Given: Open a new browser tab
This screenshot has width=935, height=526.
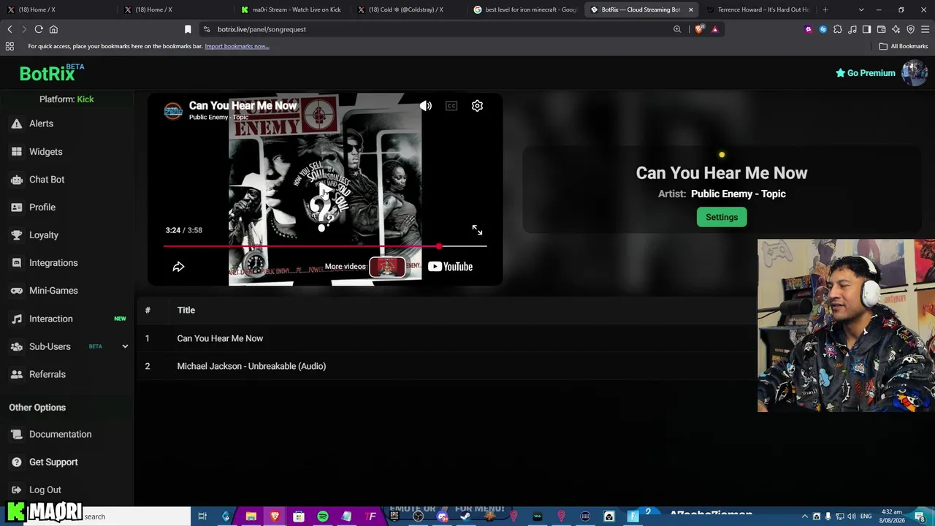Looking at the screenshot, I should tap(825, 9).
